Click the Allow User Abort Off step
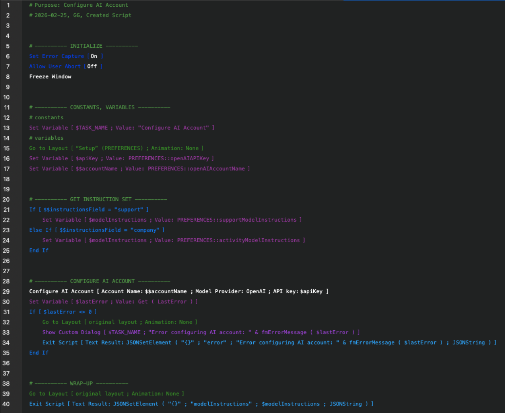The width and height of the screenshot is (505, 413). pos(65,67)
